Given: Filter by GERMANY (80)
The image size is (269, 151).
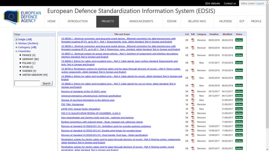Looking at the screenshot, I should point(30,59).
